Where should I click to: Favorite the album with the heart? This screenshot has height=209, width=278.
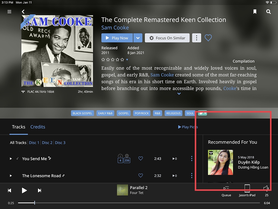pyautogui.click(x=208, y=38)
